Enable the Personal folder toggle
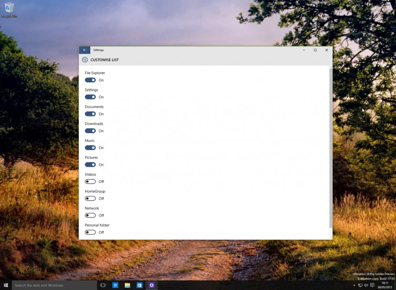Viewport: 396px width, 290px height. click(90, 232)
